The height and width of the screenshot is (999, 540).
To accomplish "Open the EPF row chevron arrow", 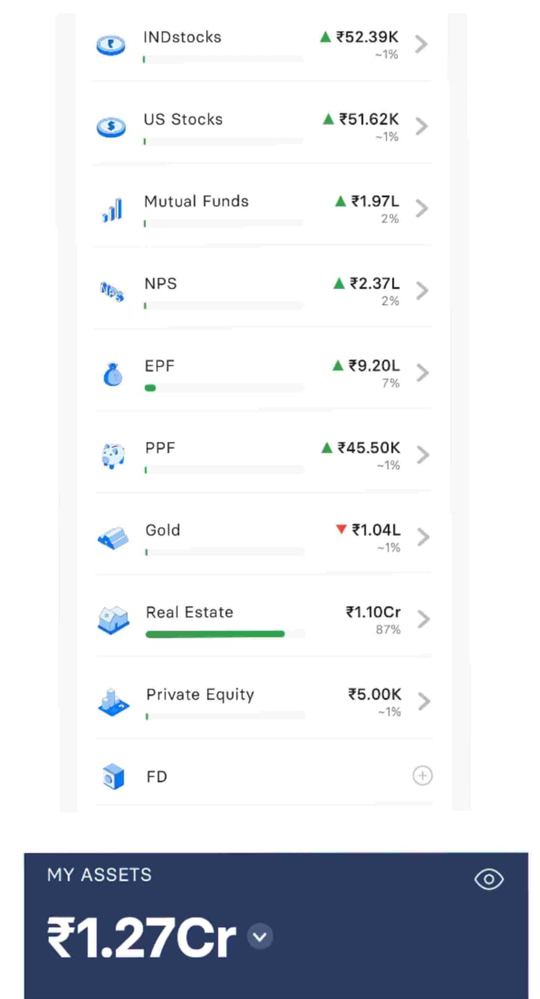I will (423, 373).
